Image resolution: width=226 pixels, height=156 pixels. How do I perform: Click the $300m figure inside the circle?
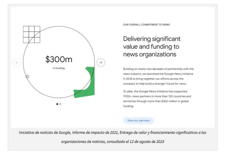click(x=59, y=60)
